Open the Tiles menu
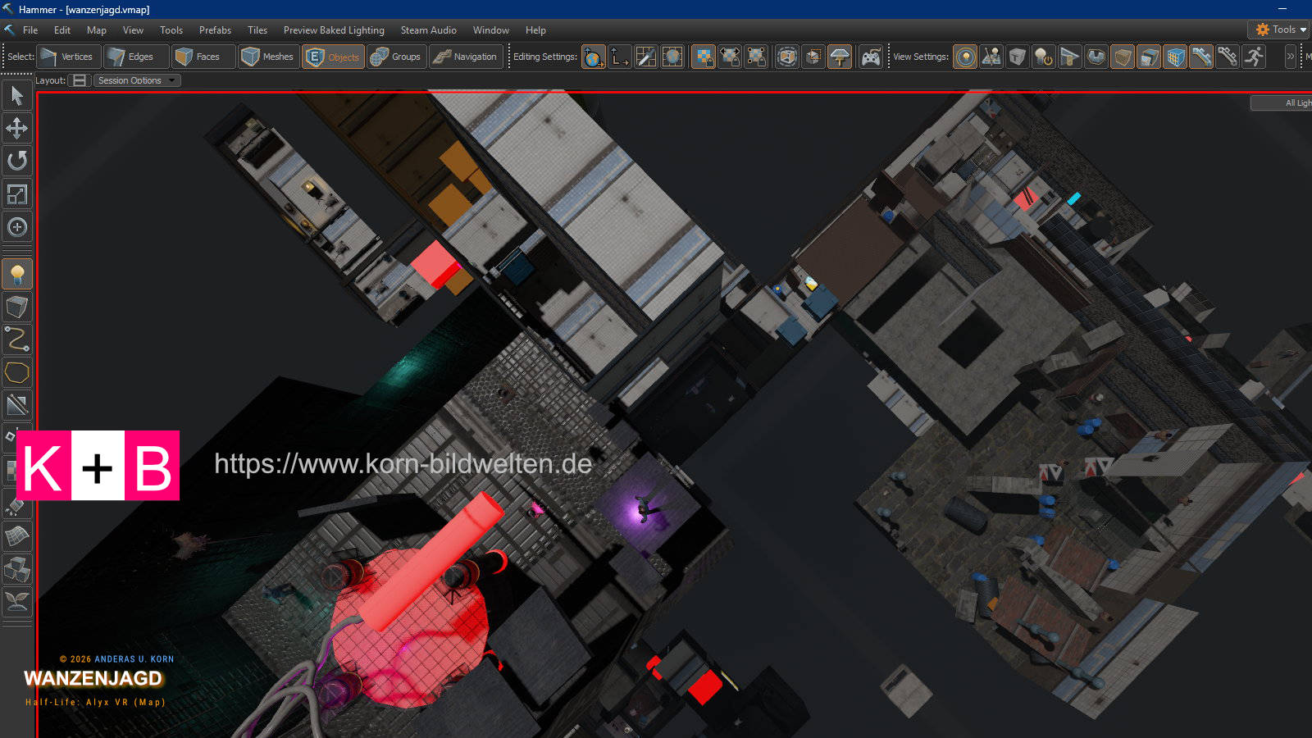1312x738 pixels. pos(257,30)
